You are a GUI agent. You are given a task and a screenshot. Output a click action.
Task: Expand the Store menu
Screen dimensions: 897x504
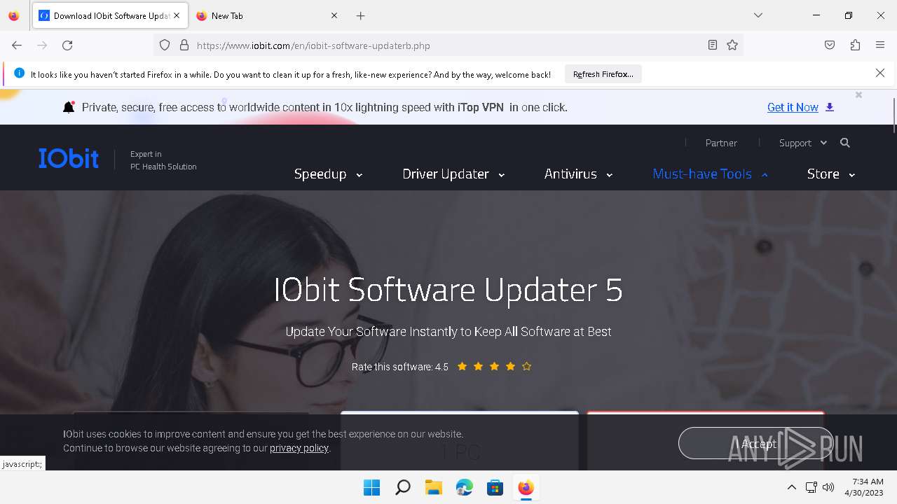[x=831, y=174]
